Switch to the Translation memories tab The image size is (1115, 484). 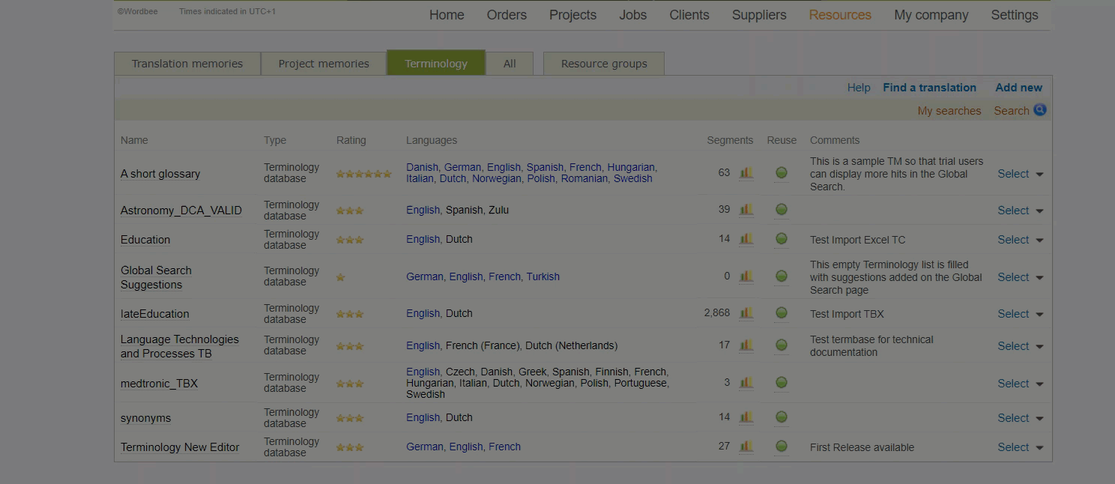(x=187, y=64)
